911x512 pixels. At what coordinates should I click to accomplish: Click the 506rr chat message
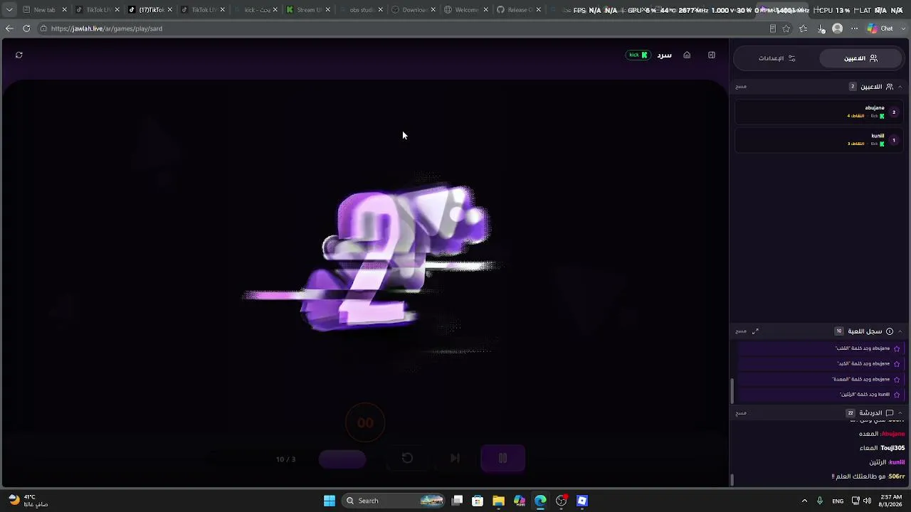click(x=868, y=476)
